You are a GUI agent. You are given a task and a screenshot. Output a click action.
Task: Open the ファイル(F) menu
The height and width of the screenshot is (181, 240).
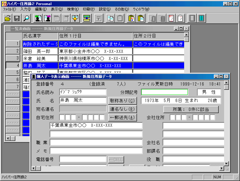[x=9, y=9]
